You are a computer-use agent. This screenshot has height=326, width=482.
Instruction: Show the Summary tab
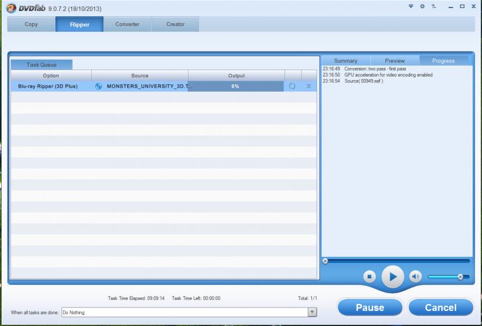346,61
